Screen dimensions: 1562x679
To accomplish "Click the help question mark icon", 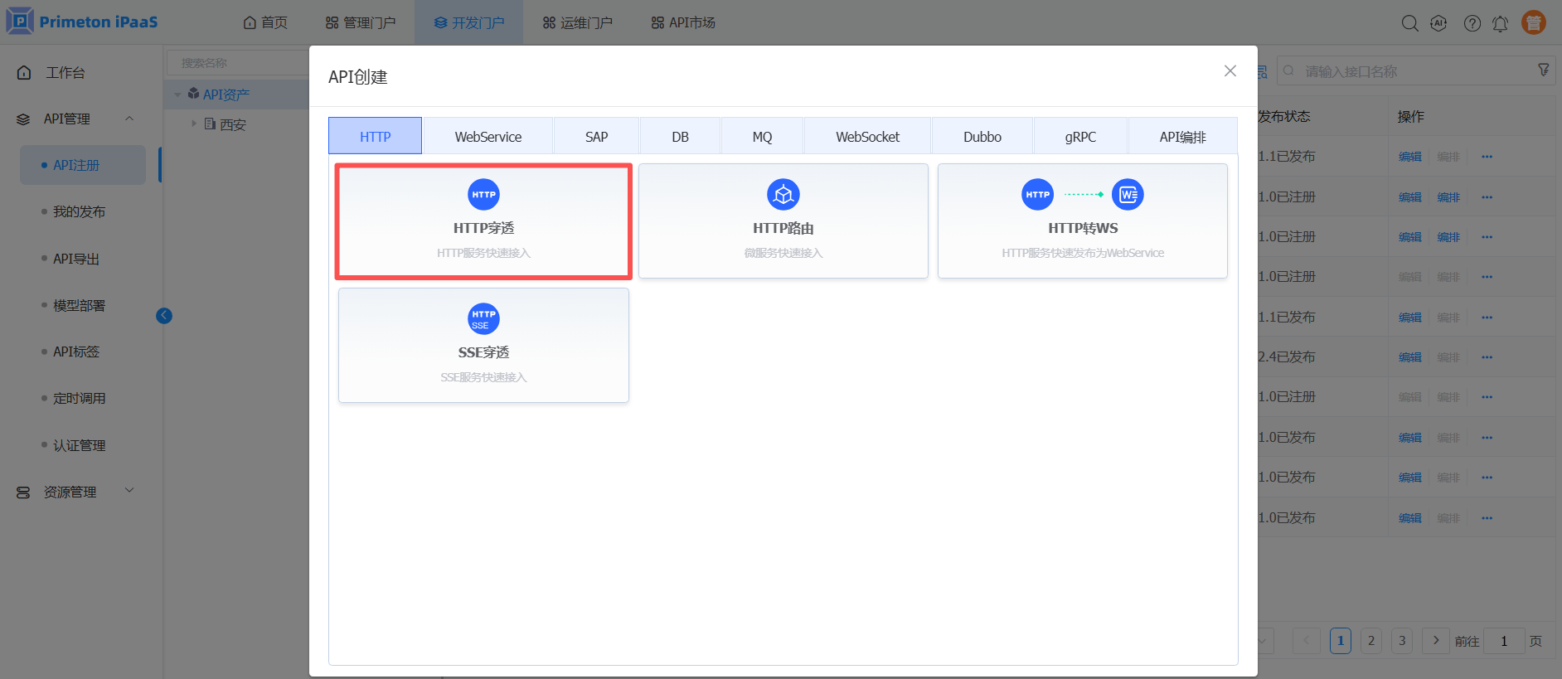I will [x=1472, y=23].
